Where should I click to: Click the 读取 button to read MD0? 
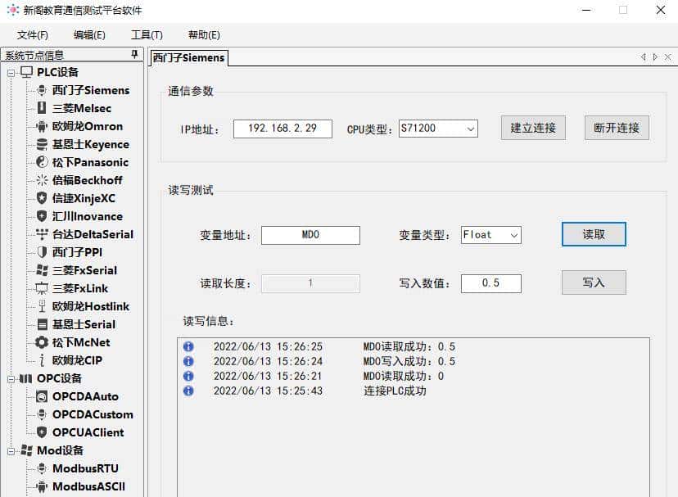click(593, 234)
